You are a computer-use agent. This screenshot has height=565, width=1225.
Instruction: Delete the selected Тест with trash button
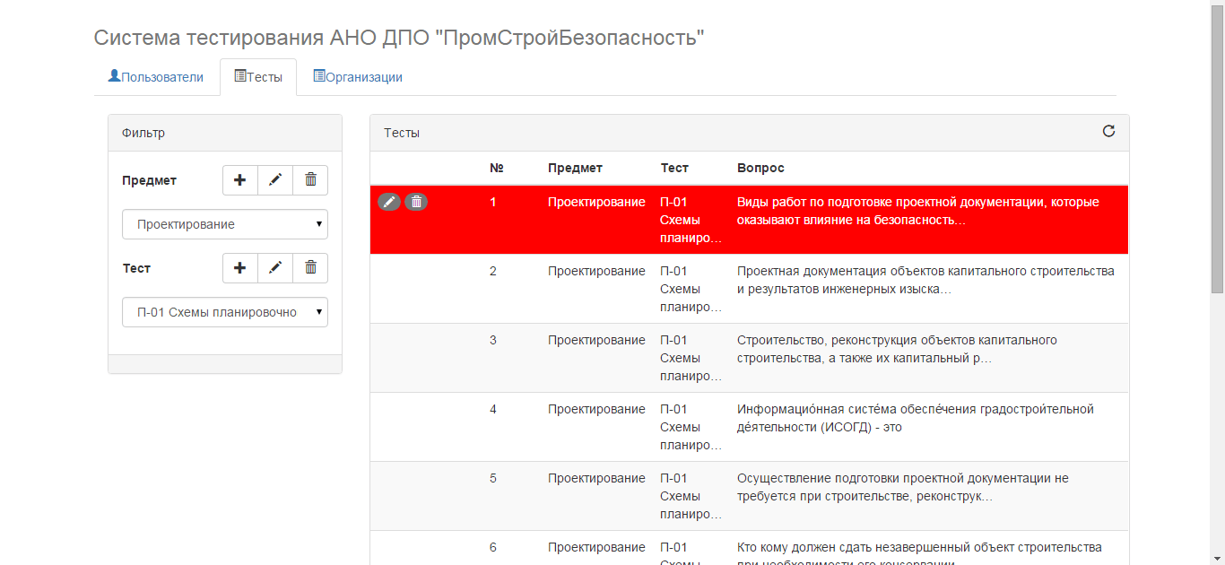click(x=310, y=268)
